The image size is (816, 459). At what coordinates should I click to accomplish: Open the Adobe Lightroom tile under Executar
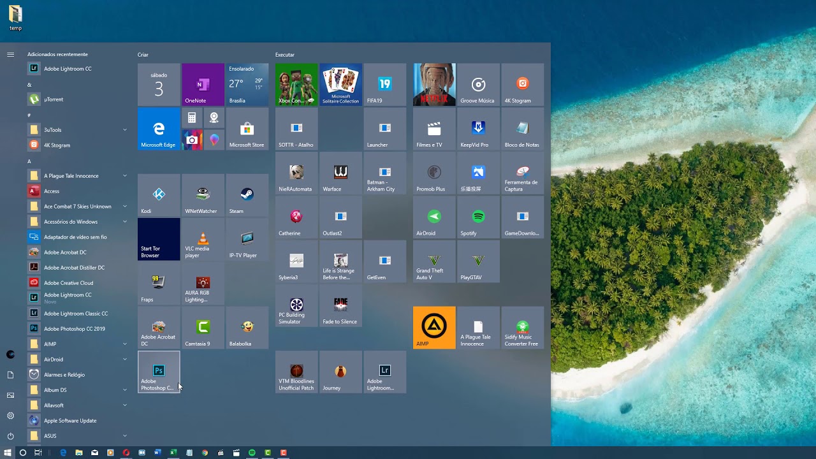pos(384,372)
